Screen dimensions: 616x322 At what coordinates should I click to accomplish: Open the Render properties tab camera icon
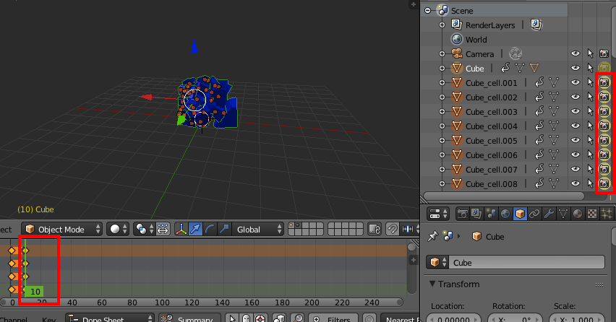click(462, 214)
